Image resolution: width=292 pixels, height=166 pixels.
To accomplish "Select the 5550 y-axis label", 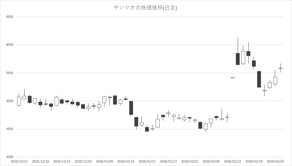I will (9, 73).
